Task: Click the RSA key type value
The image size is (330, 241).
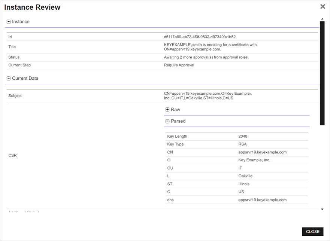Action: click(x=242, y=144)
